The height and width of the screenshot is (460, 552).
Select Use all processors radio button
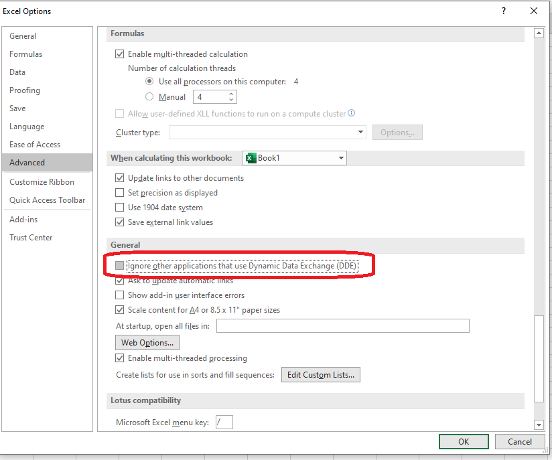click(x=149, y=81)
